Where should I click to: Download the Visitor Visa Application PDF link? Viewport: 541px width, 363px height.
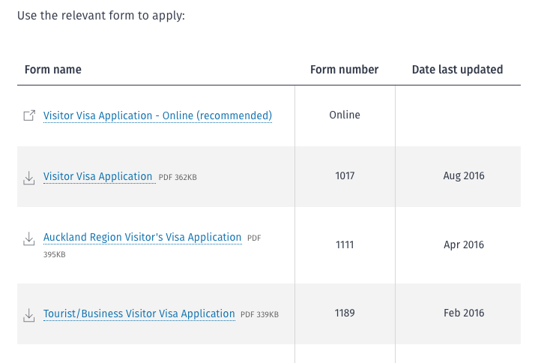(x=97, y=176)
